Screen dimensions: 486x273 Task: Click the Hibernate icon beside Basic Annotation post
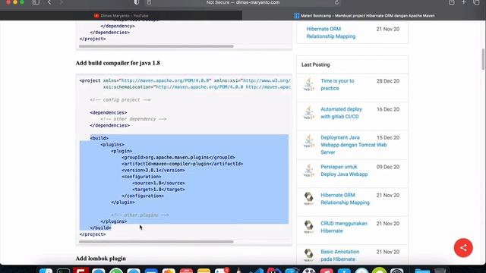[x=309, y=255]
